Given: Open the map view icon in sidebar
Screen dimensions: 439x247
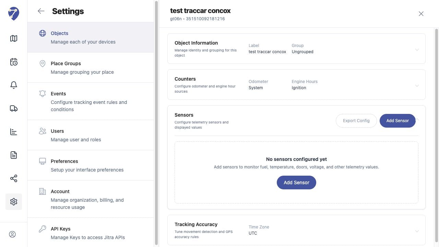Looking at the screenshot, I should 14,38.
